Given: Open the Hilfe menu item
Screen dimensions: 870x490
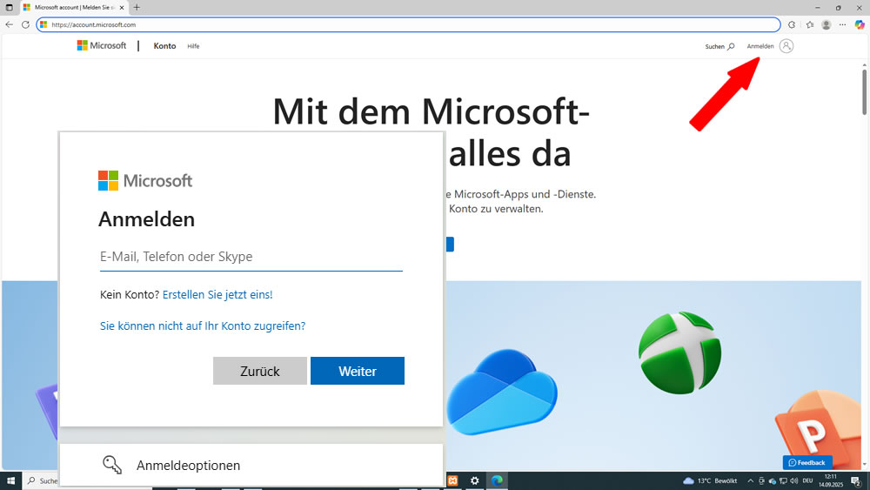Looking at the screenshot, I should [x=193, y=46].
